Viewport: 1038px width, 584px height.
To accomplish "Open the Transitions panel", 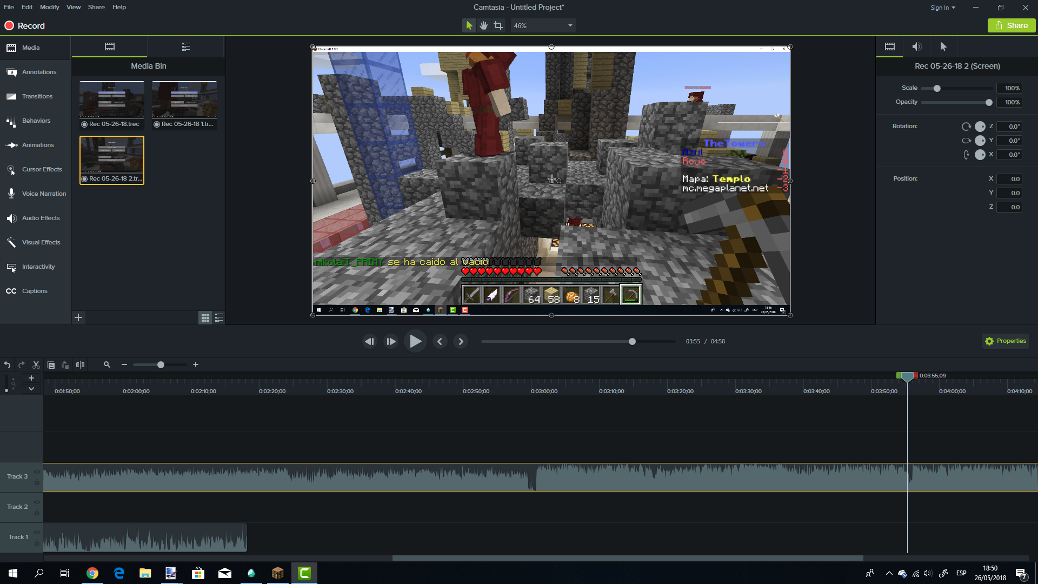I will 35,96.
